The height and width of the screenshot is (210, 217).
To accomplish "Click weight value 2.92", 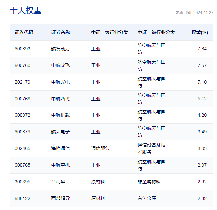I will pyautogui.click(x=202, y=182).
